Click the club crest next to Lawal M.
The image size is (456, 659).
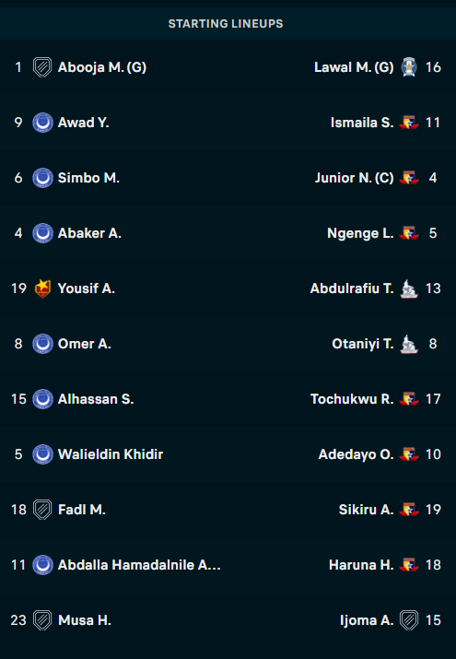tap(408, 67)
